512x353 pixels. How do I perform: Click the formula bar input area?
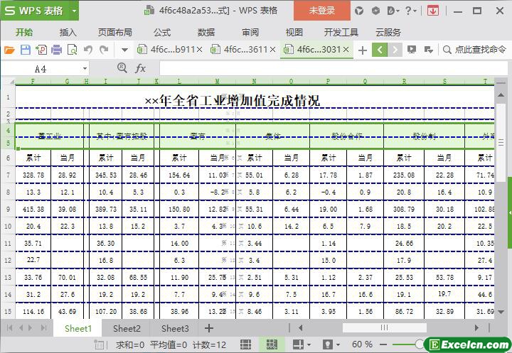point(334,68)
